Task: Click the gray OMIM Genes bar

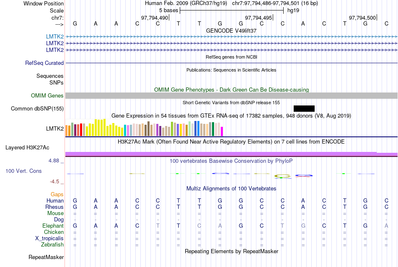Action: [231, 95]
